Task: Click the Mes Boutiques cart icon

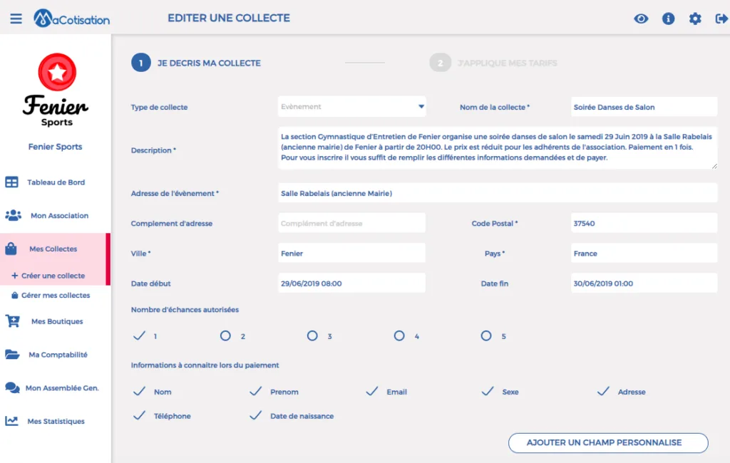Action: tap(13, 321)
